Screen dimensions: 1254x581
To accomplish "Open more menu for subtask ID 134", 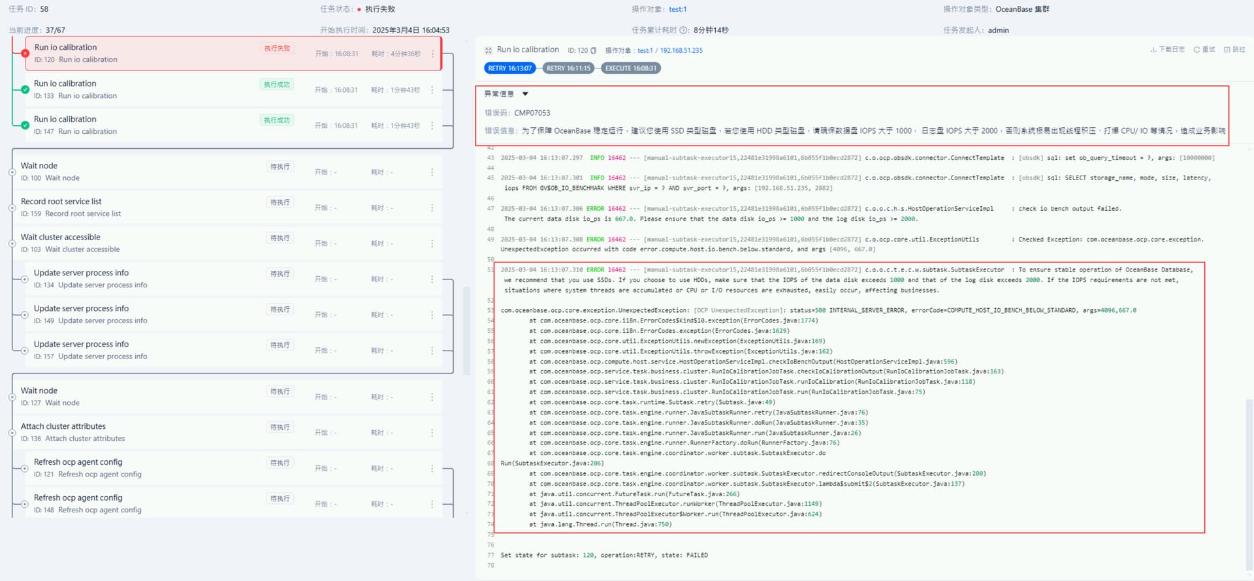I will point(432,279).
